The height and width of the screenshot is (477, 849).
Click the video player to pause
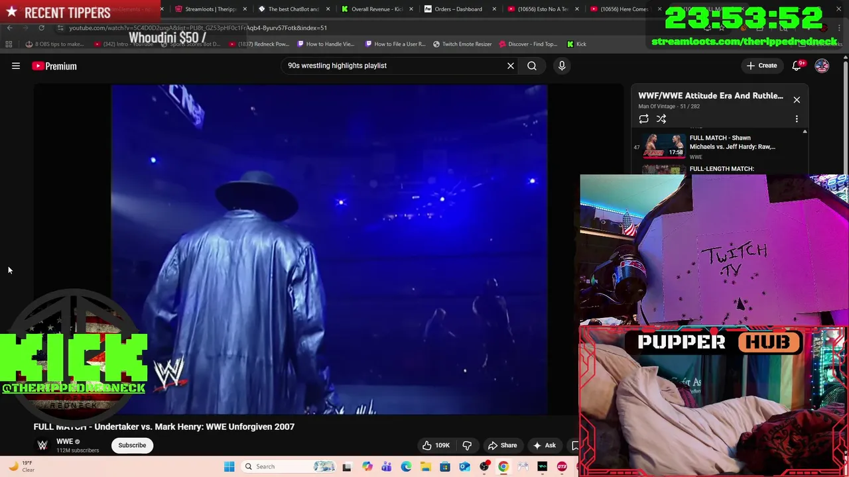point(329,249)
